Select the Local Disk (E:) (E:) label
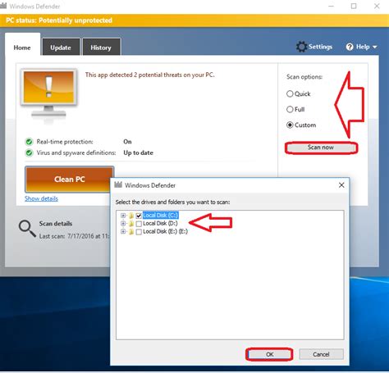This screenshot has height=373, width=389. pos(165,231)
